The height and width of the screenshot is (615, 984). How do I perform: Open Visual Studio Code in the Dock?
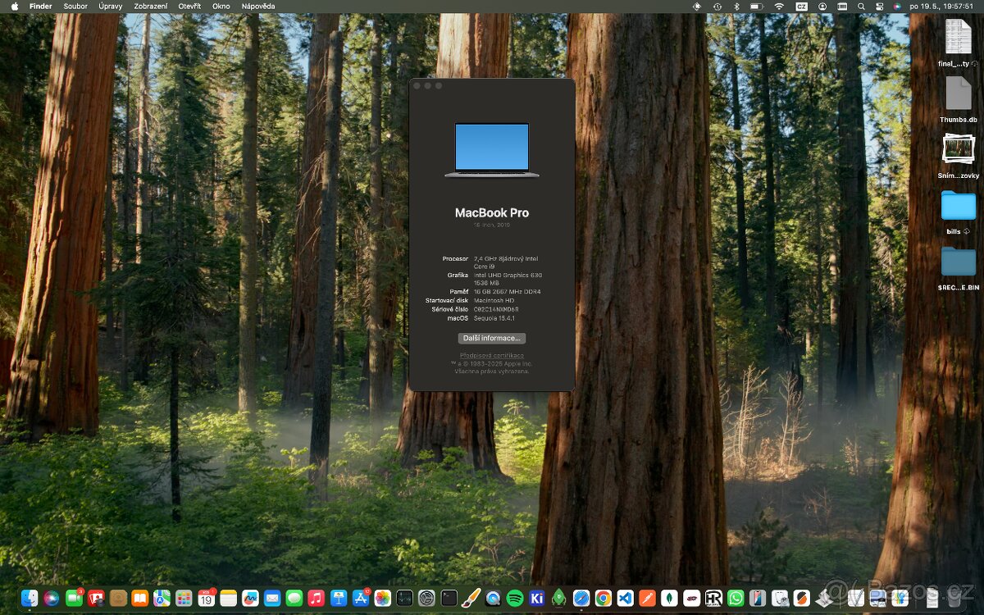click(625, 599)
